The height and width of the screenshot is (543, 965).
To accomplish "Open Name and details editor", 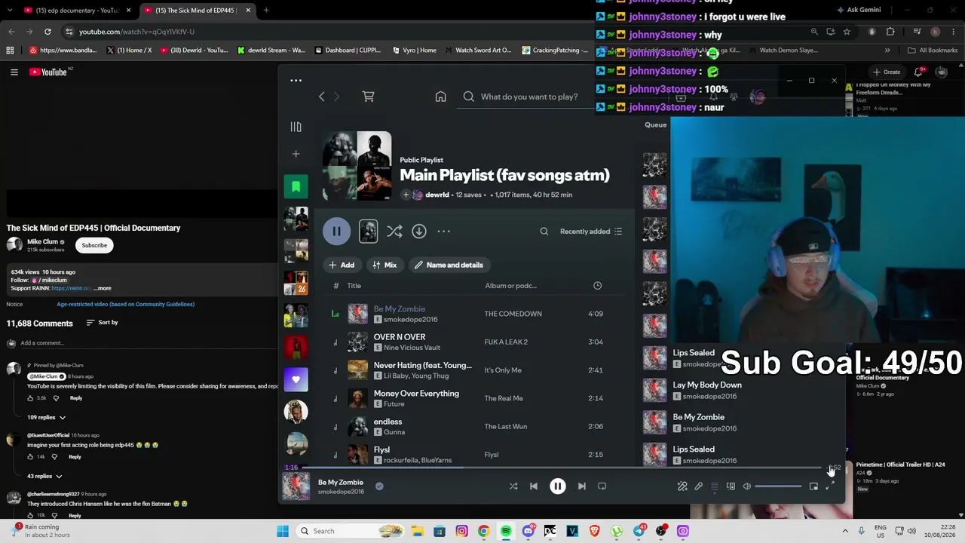I will coord(449,265).
